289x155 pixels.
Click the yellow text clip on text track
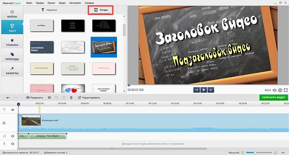[39, 110]
